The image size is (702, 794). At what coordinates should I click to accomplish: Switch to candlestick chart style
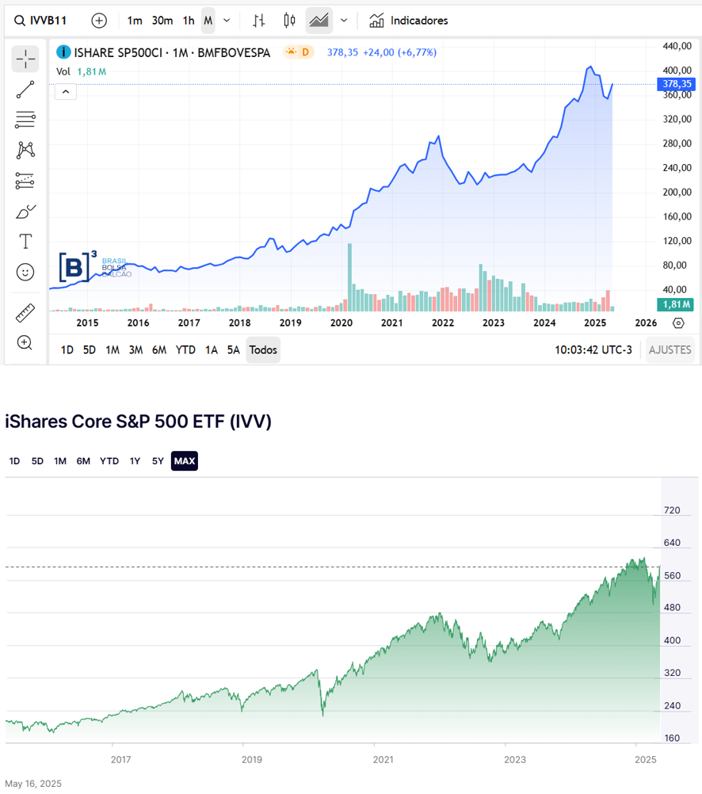[289, 21]
